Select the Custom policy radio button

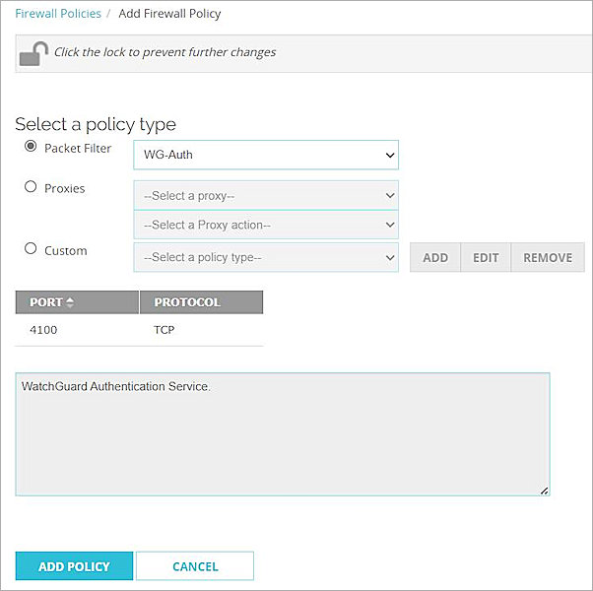tap(31, 249)
